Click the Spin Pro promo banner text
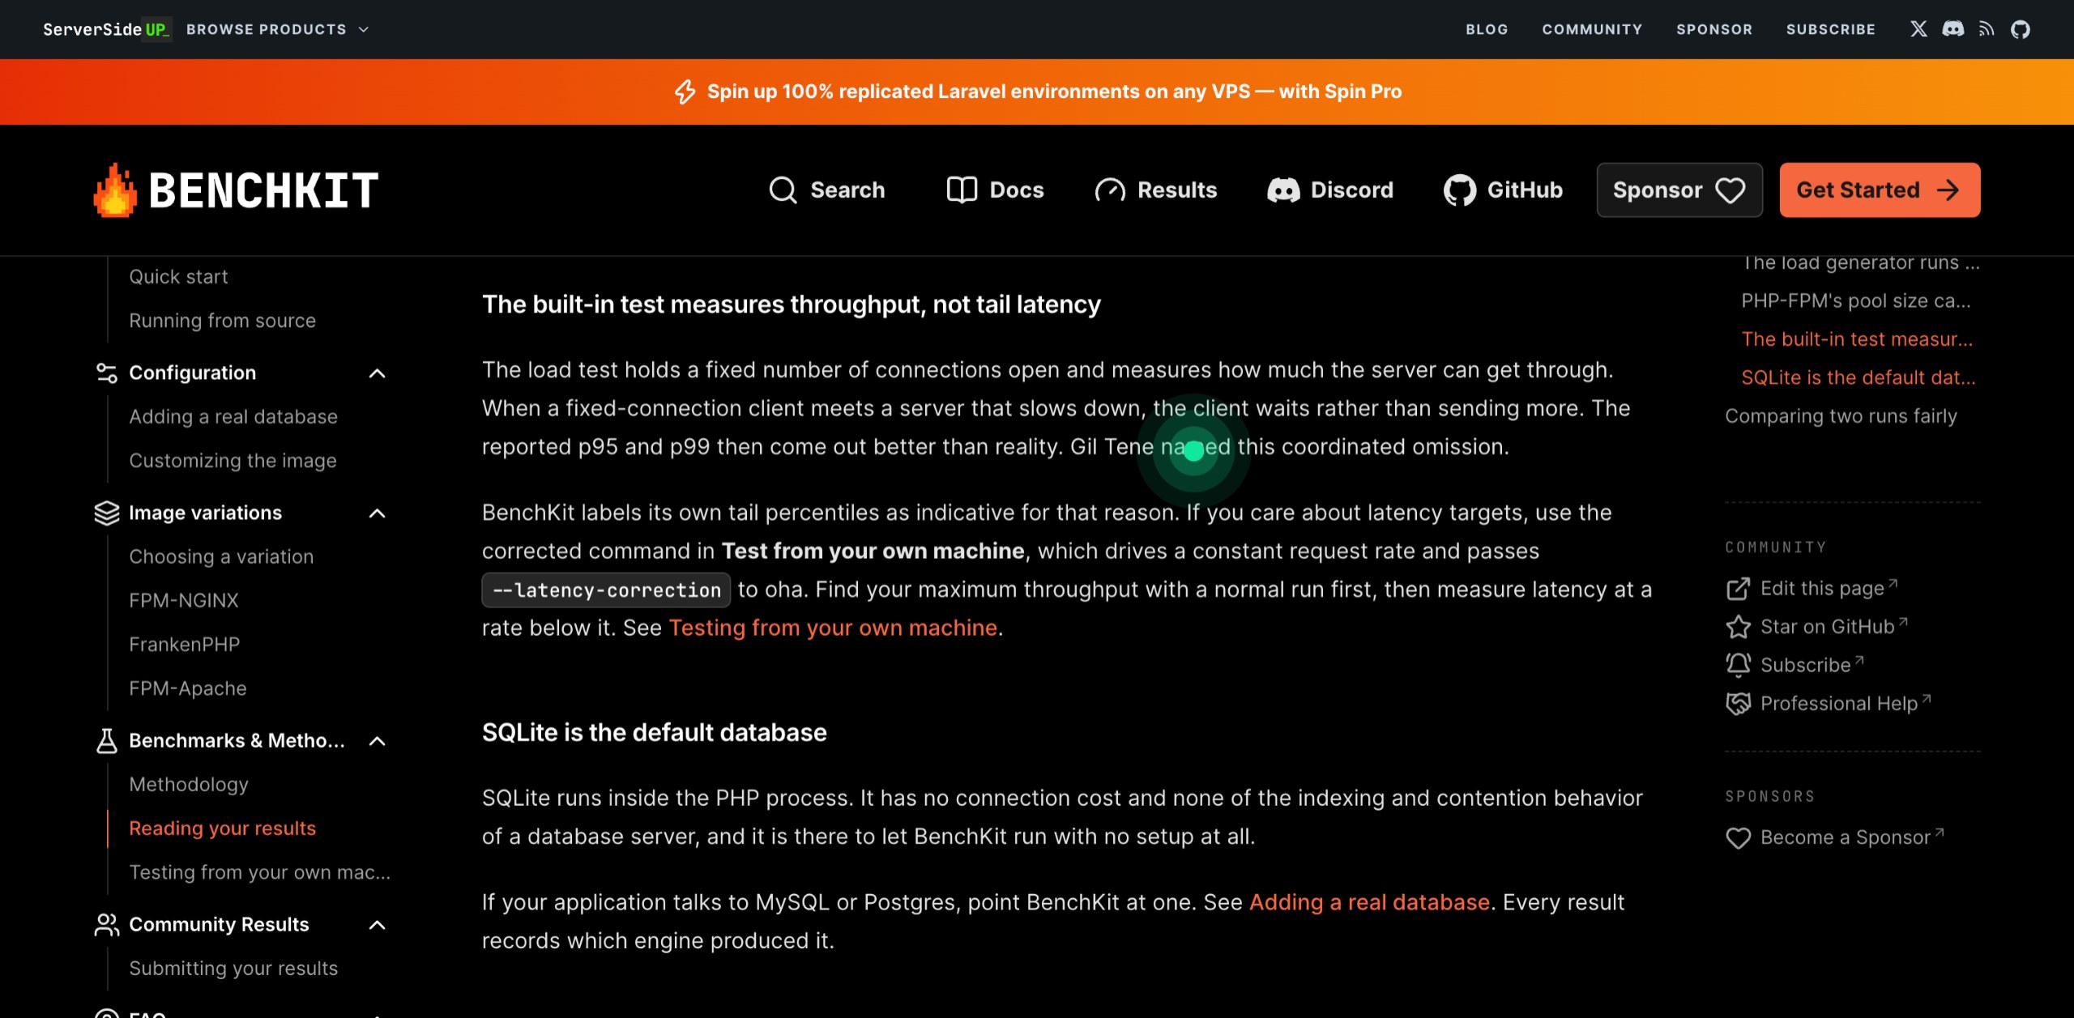Screen dimensions: 2074x1018 pyautogui.click(x=1054, y=92)
